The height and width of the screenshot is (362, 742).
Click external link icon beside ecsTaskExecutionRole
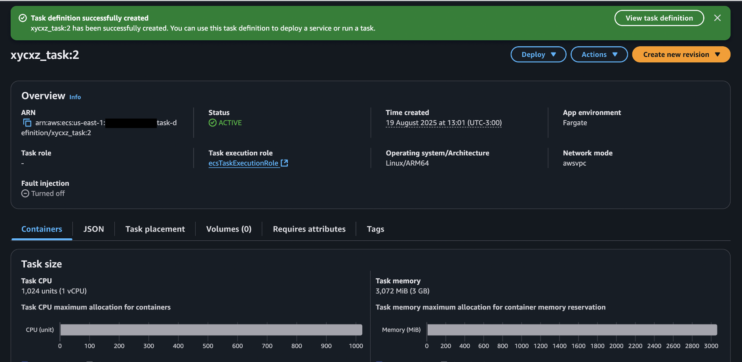[x=284, y=163]
